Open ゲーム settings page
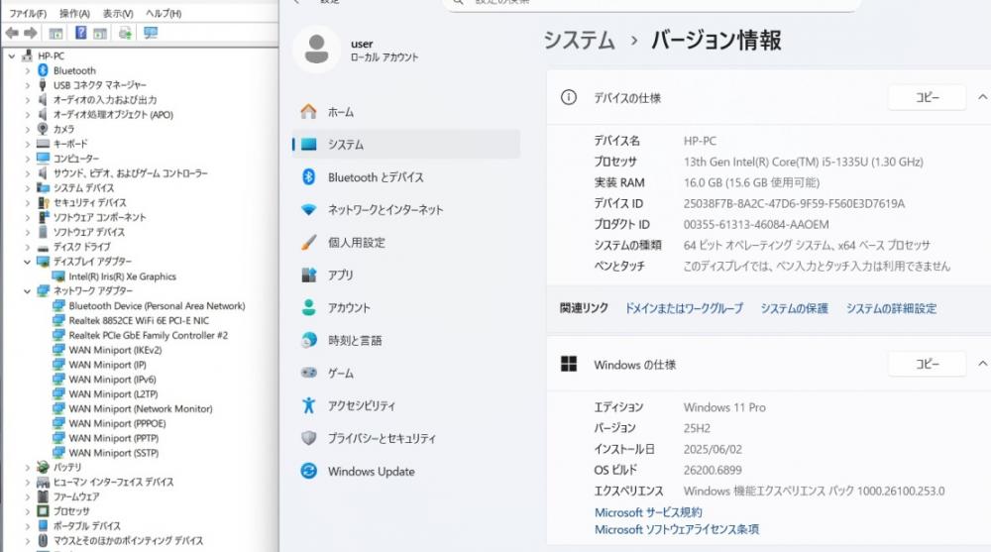The height and width of the screenshot is (552, 991). tap(405, 373)
